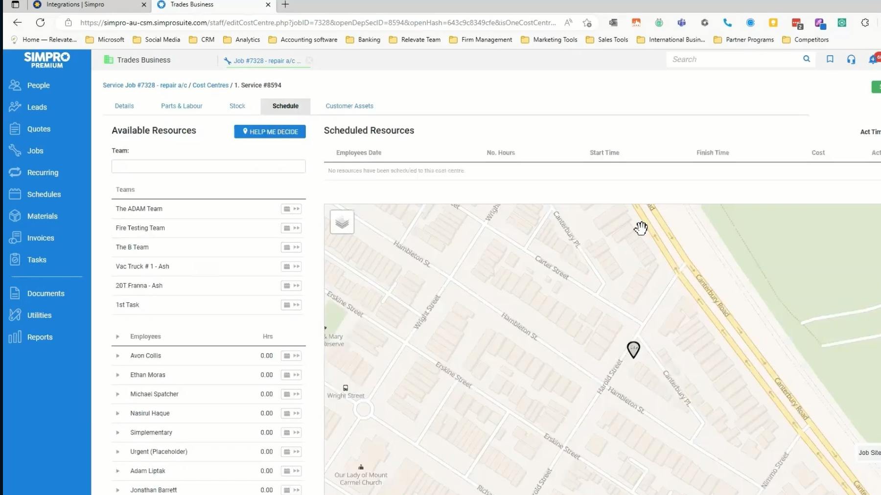
Task: Click the Help Me Decide button
Action: 270,132
